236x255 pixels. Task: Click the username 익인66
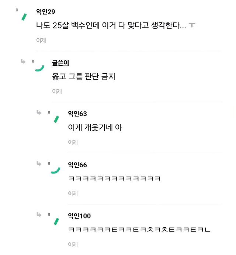click(77, 165)
